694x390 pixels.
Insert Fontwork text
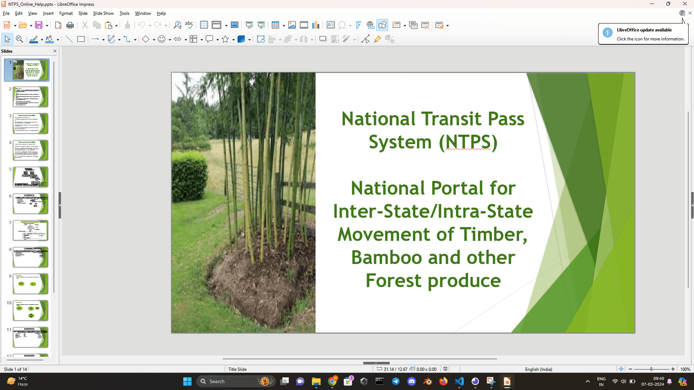359,25
